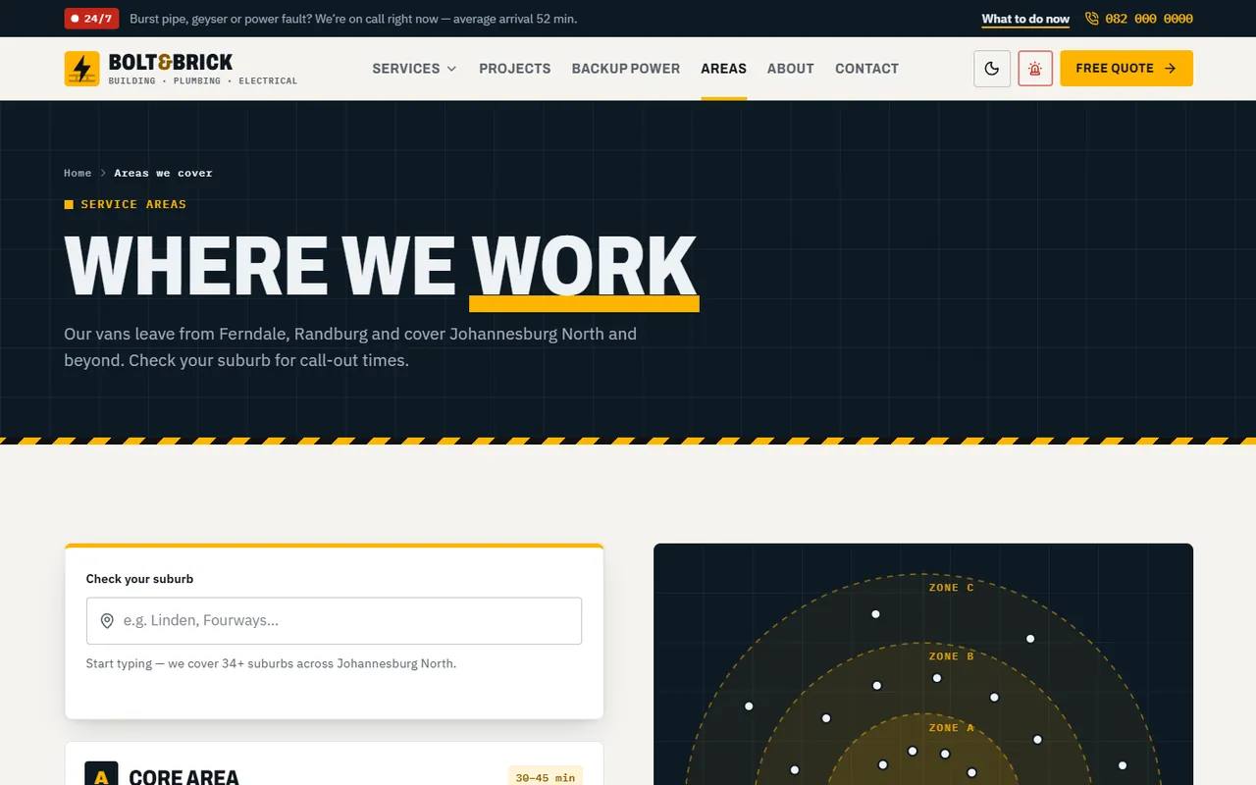Click the "30–45 min" time badge

[545, 777]
